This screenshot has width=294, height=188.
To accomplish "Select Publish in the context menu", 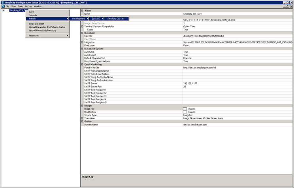I will (47, 19).
